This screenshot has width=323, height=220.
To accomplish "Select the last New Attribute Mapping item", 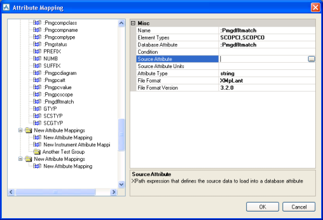I will click(68, 166).
